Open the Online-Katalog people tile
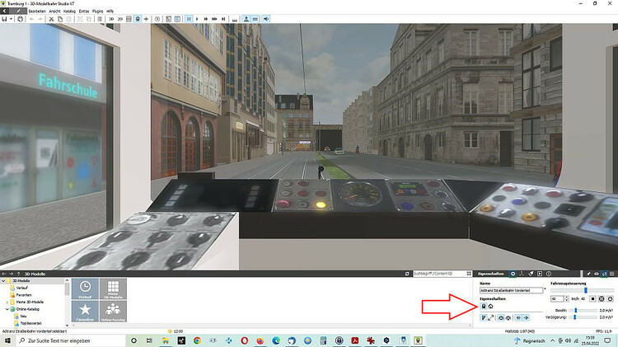The image size is (618, 347). 113,312
